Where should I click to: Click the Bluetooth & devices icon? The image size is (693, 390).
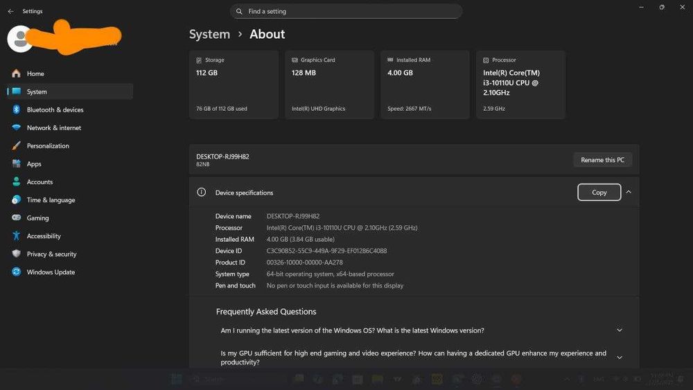pos(16,109)
